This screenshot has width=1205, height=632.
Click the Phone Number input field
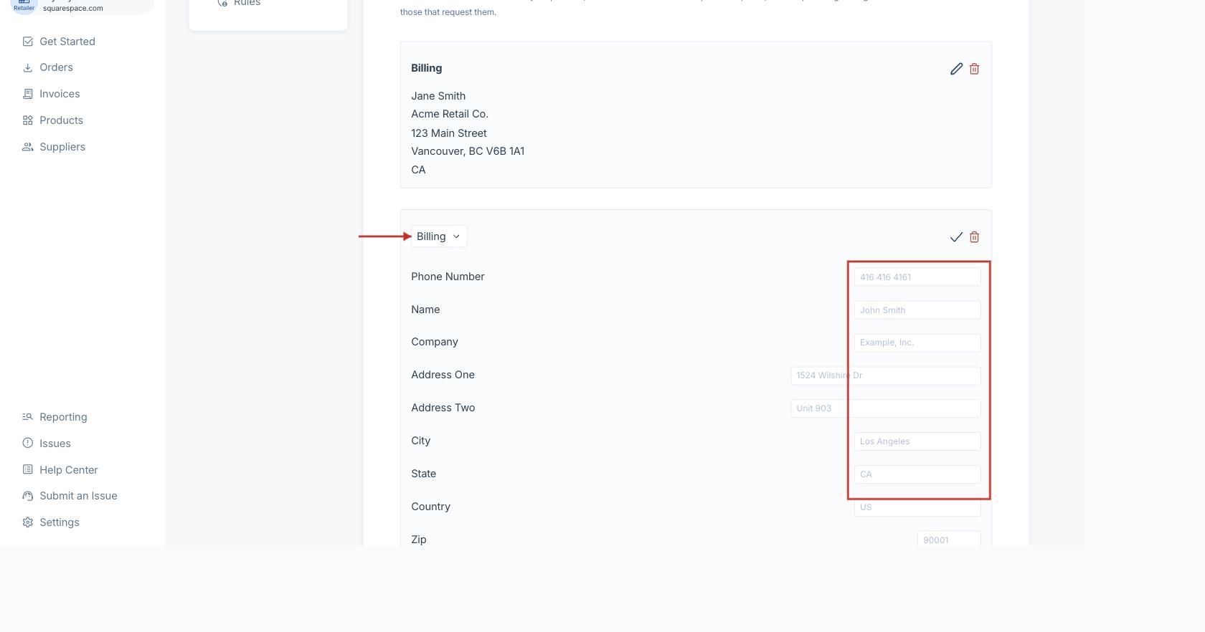(917, 277)
